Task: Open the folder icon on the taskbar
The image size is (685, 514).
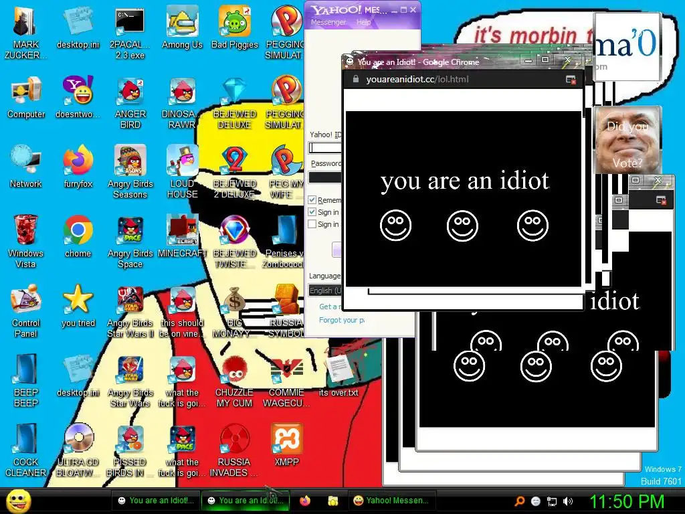Action: click(333, 501)
